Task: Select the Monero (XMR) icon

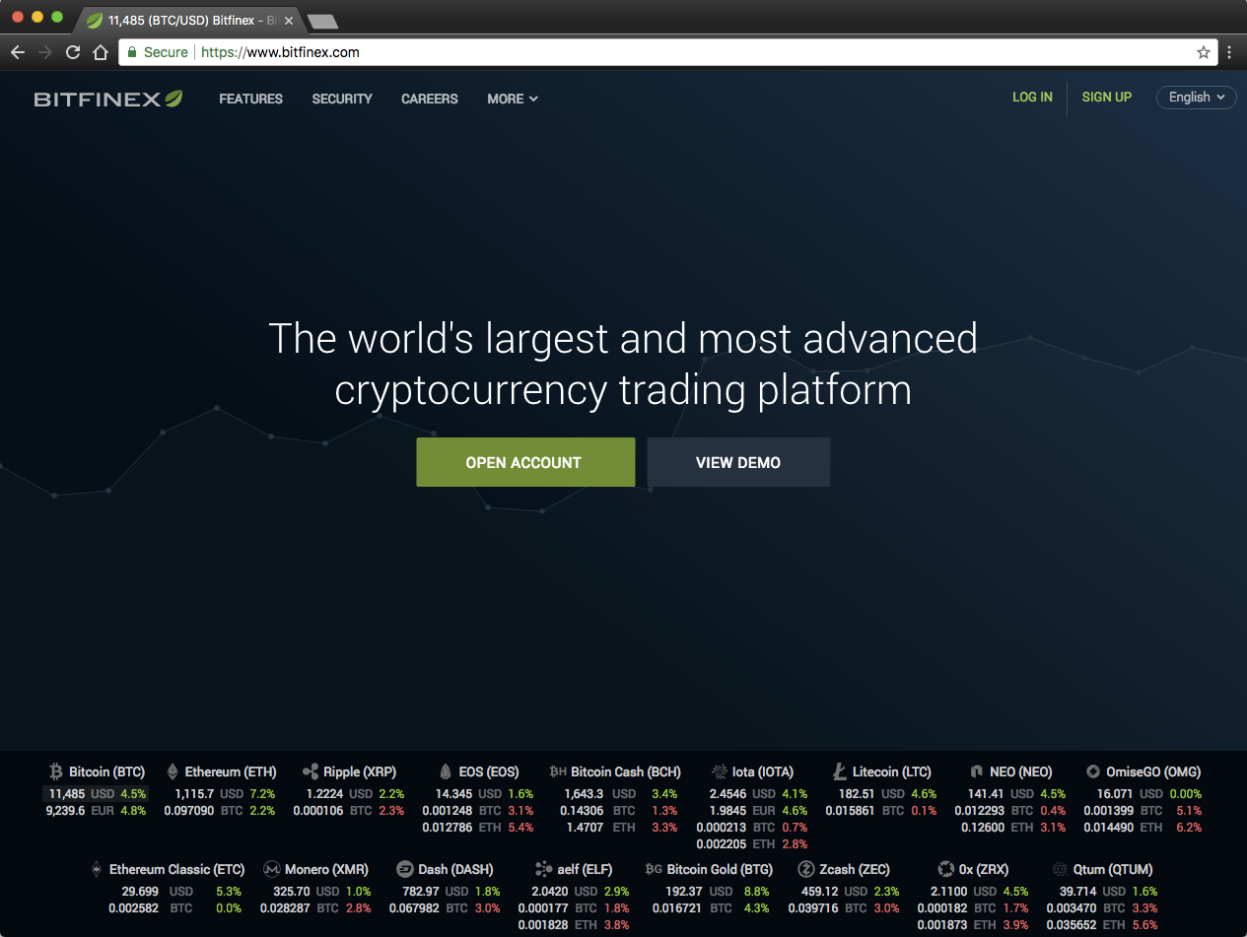Action: click(271, 869)
